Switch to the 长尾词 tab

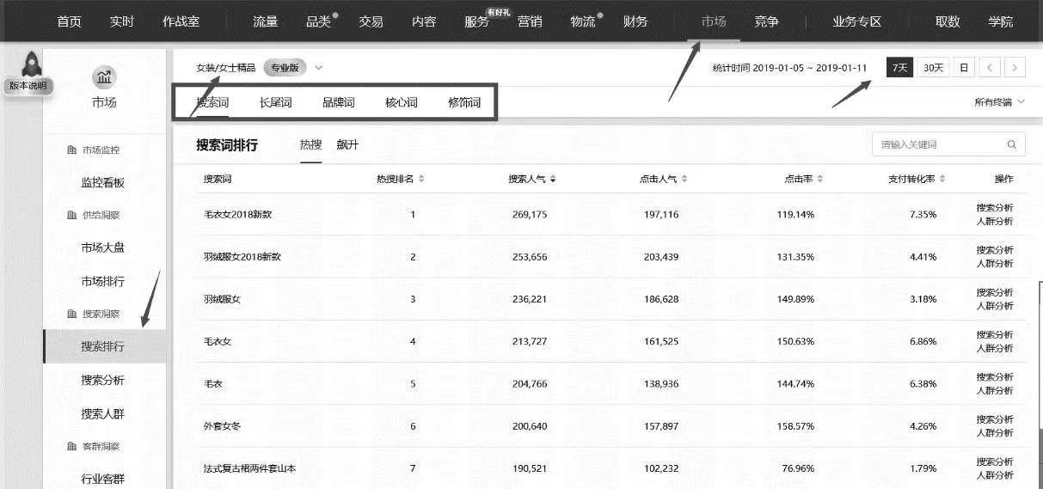(276, 102)
